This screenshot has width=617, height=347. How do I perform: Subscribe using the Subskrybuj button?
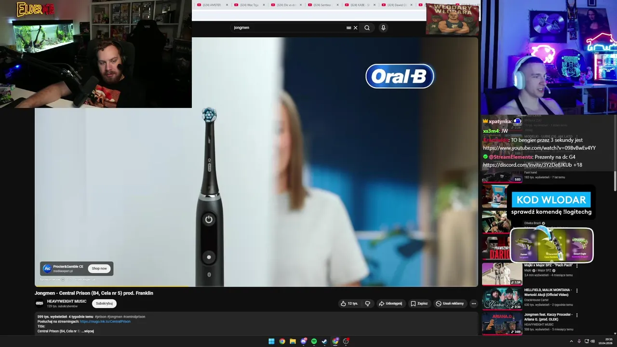tap(104, 304)
